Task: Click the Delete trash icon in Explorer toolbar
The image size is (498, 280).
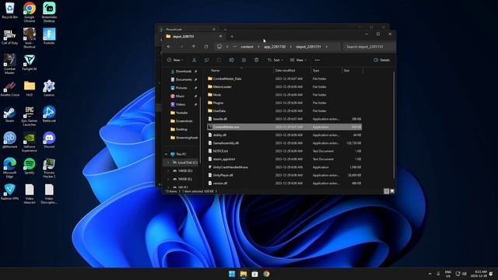Action: coord(256,60)
